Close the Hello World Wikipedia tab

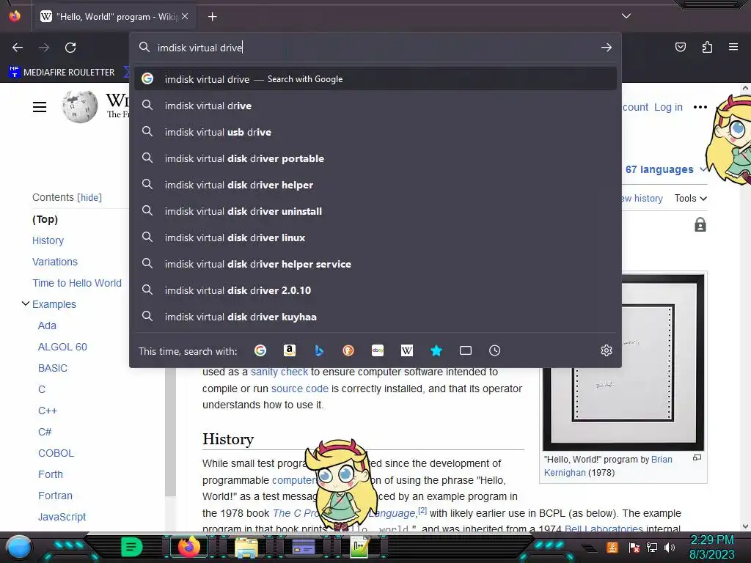pyautogui.click(x=185, y=16)
